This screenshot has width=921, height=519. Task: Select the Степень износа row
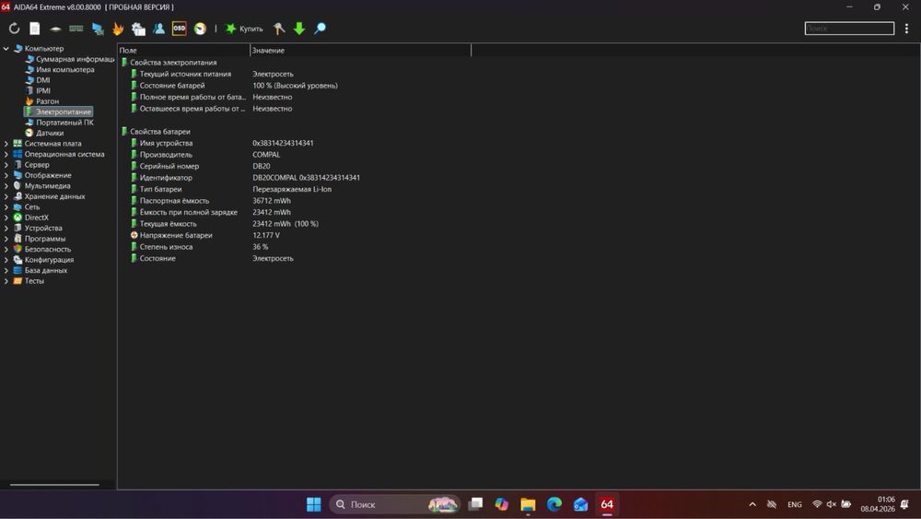(199, 247)
